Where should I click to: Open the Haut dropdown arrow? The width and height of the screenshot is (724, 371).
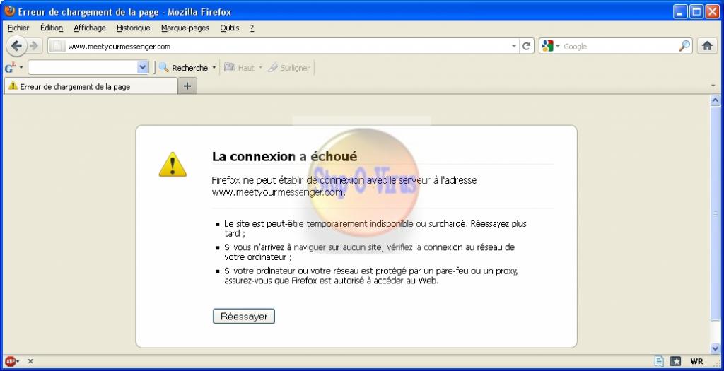point(260,68)
